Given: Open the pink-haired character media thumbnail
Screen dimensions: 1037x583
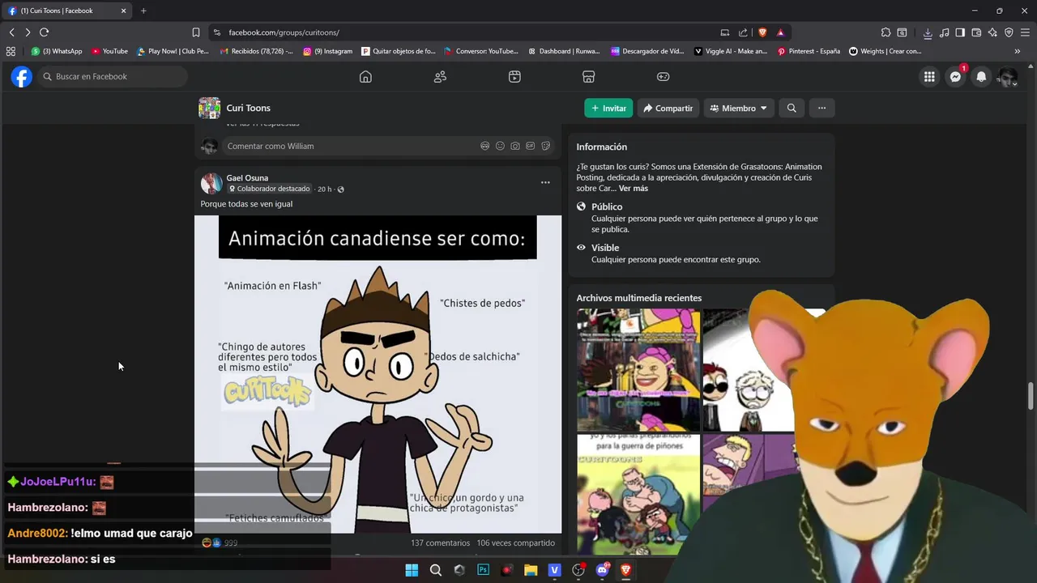Looking at the screenshot, I should coord(638,370).
